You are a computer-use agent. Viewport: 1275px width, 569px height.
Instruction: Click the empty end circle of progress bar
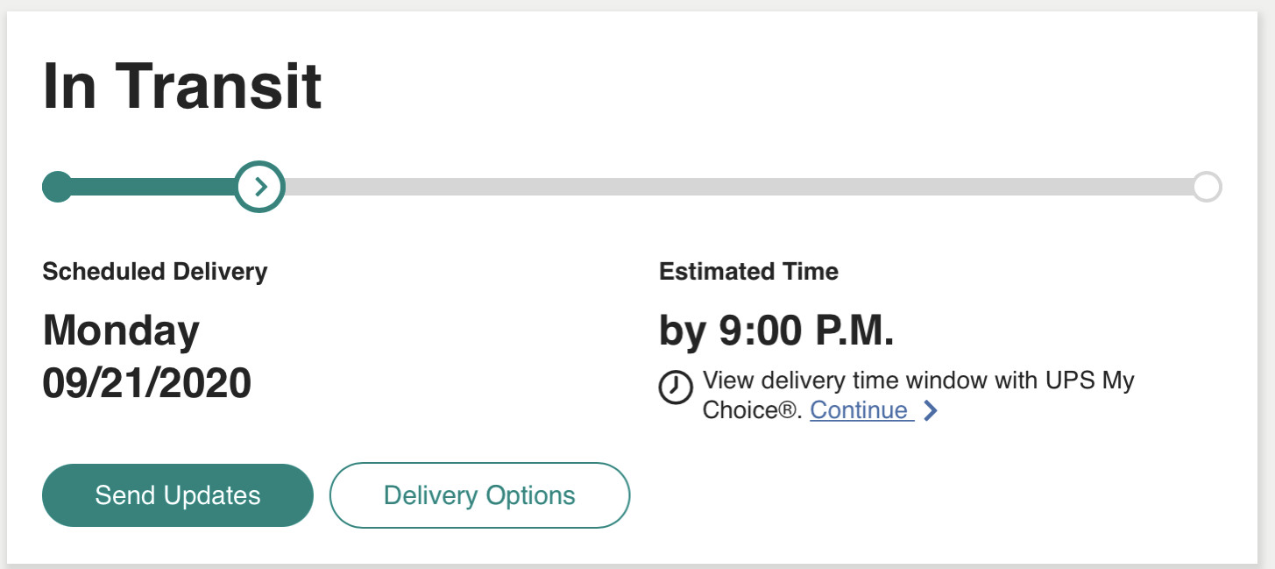[1207, 187]
